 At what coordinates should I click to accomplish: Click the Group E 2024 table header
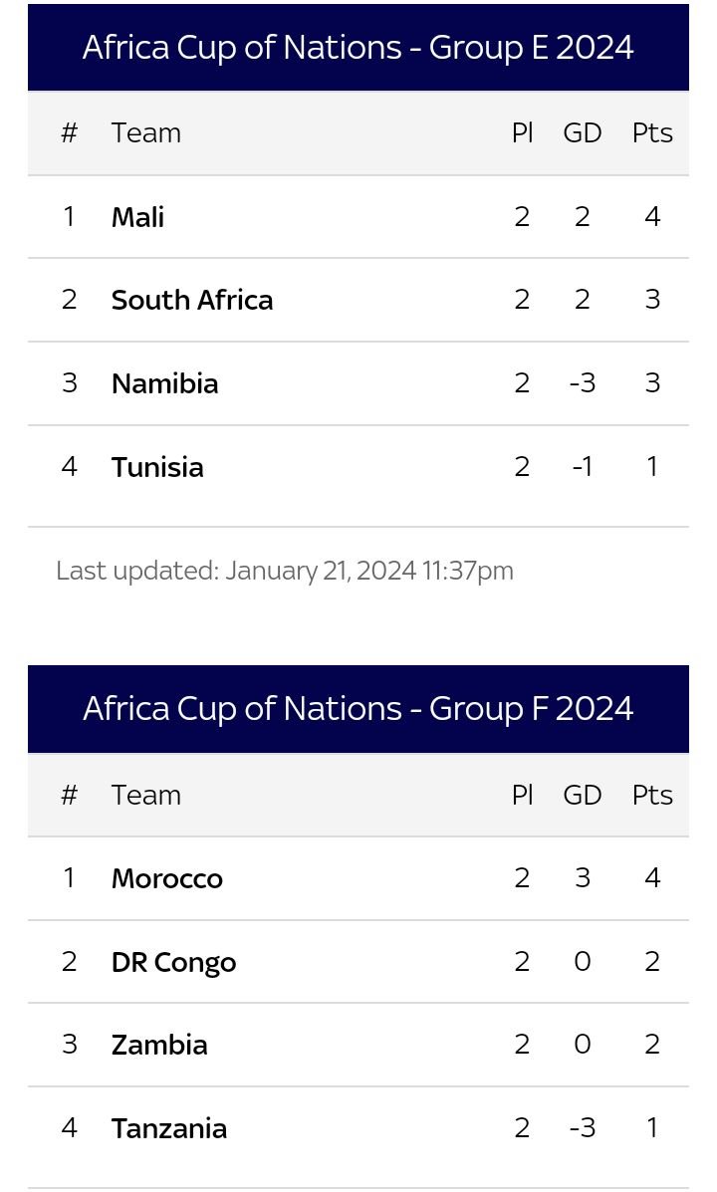click(358, 47)
